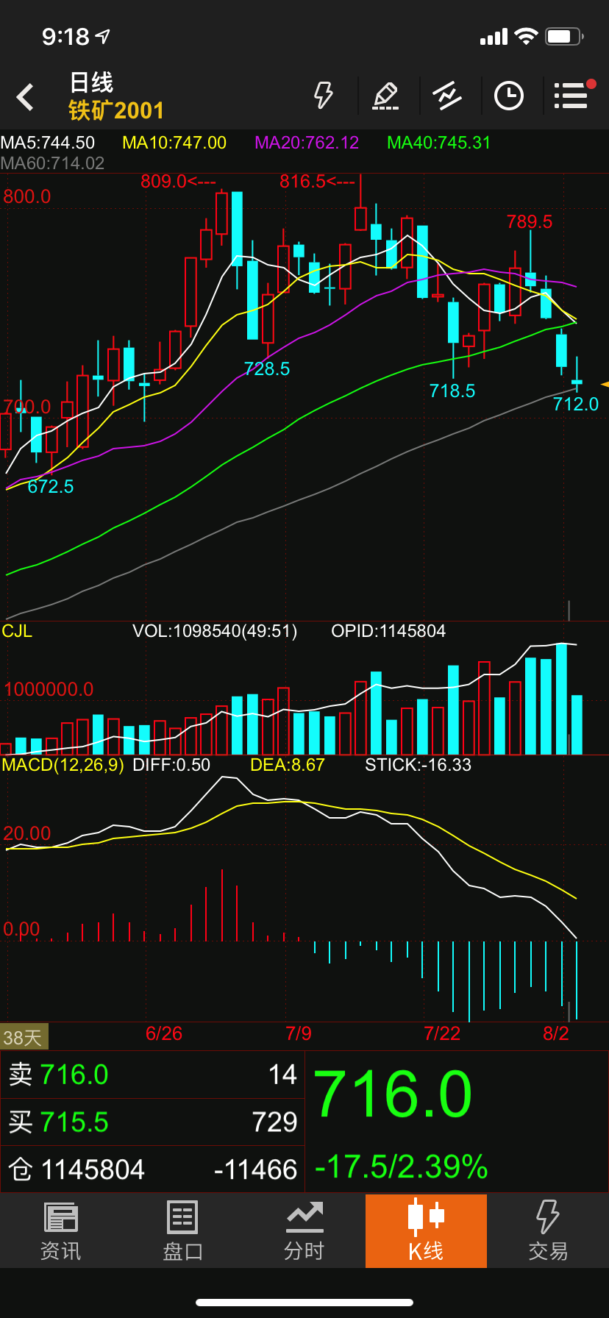This screenshot has height=1318, width=609.
Task: Open the pencil drawing tool
Action: 385,96
